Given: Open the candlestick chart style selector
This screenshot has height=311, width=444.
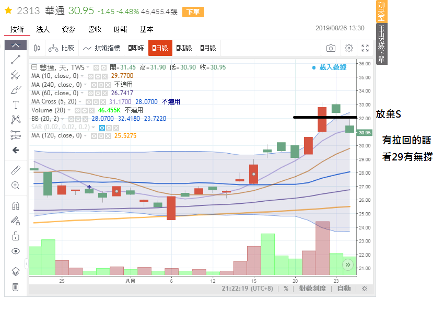Looking at the screenshot, I should tap(37, 48).
